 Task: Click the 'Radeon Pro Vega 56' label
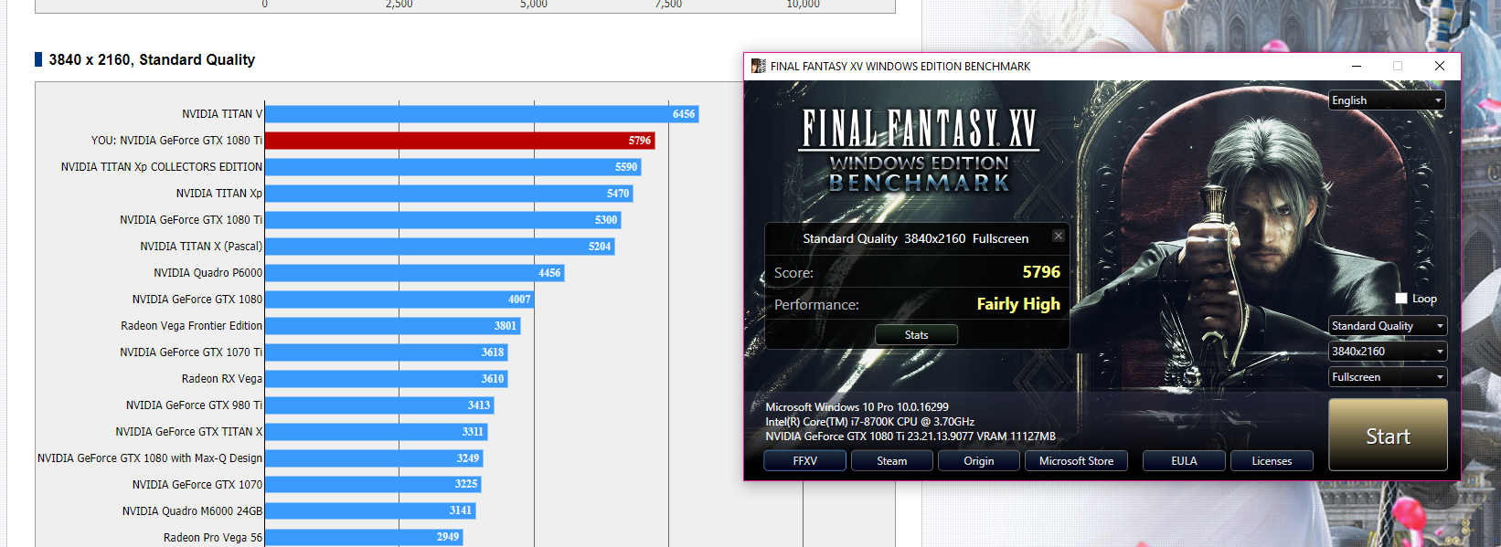[x=213, y=538]
